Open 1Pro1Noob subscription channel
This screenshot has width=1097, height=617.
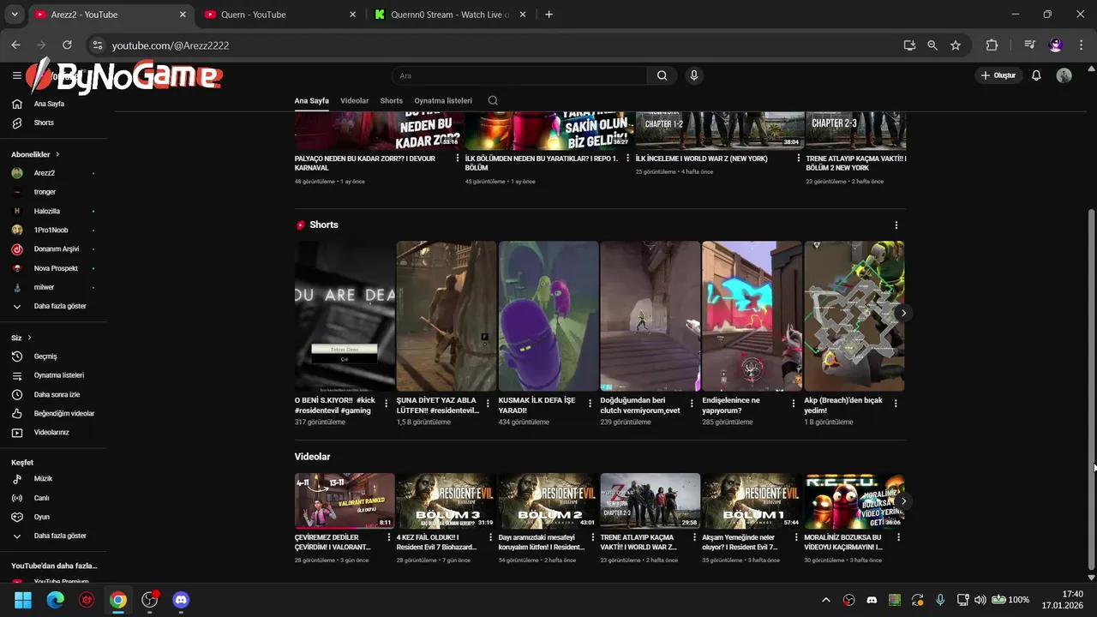(x=53, y=230)
